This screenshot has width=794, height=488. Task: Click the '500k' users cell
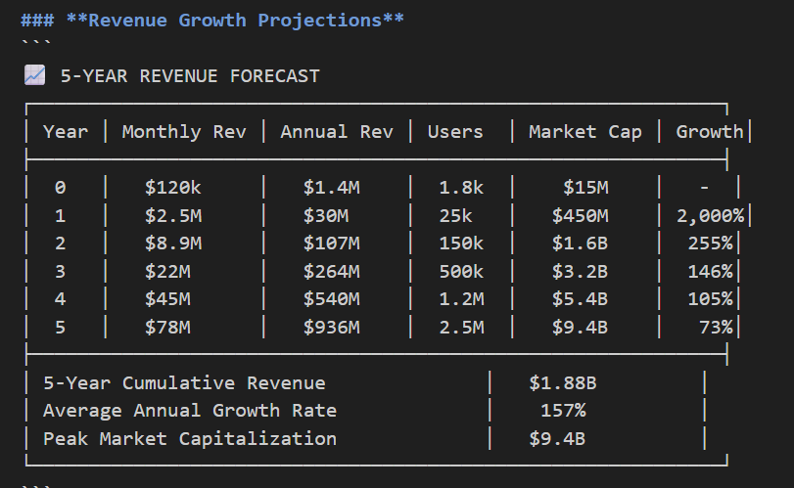coord(461,272)
